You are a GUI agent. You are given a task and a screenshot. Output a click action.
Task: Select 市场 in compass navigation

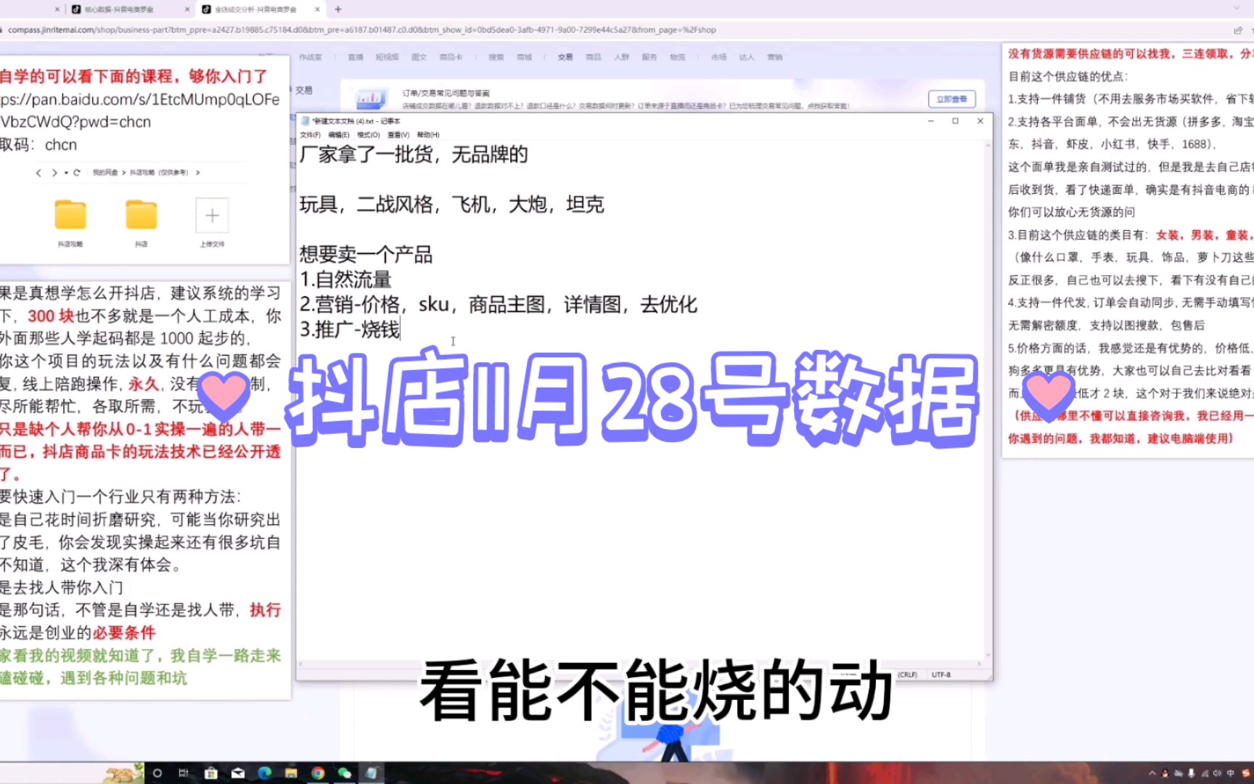(x=719, y=57)
